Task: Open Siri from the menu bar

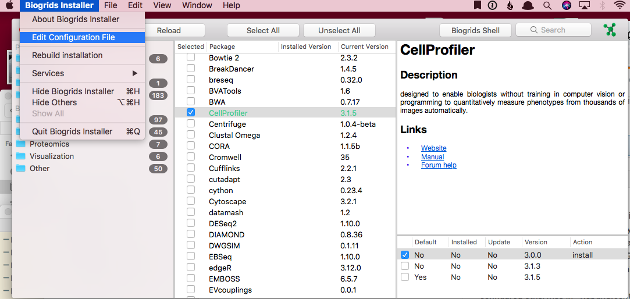Action: [x=566, y=5]
